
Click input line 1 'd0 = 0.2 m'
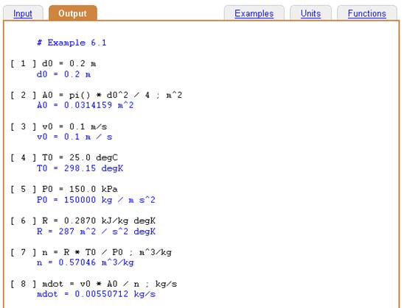tap(53, 63)
